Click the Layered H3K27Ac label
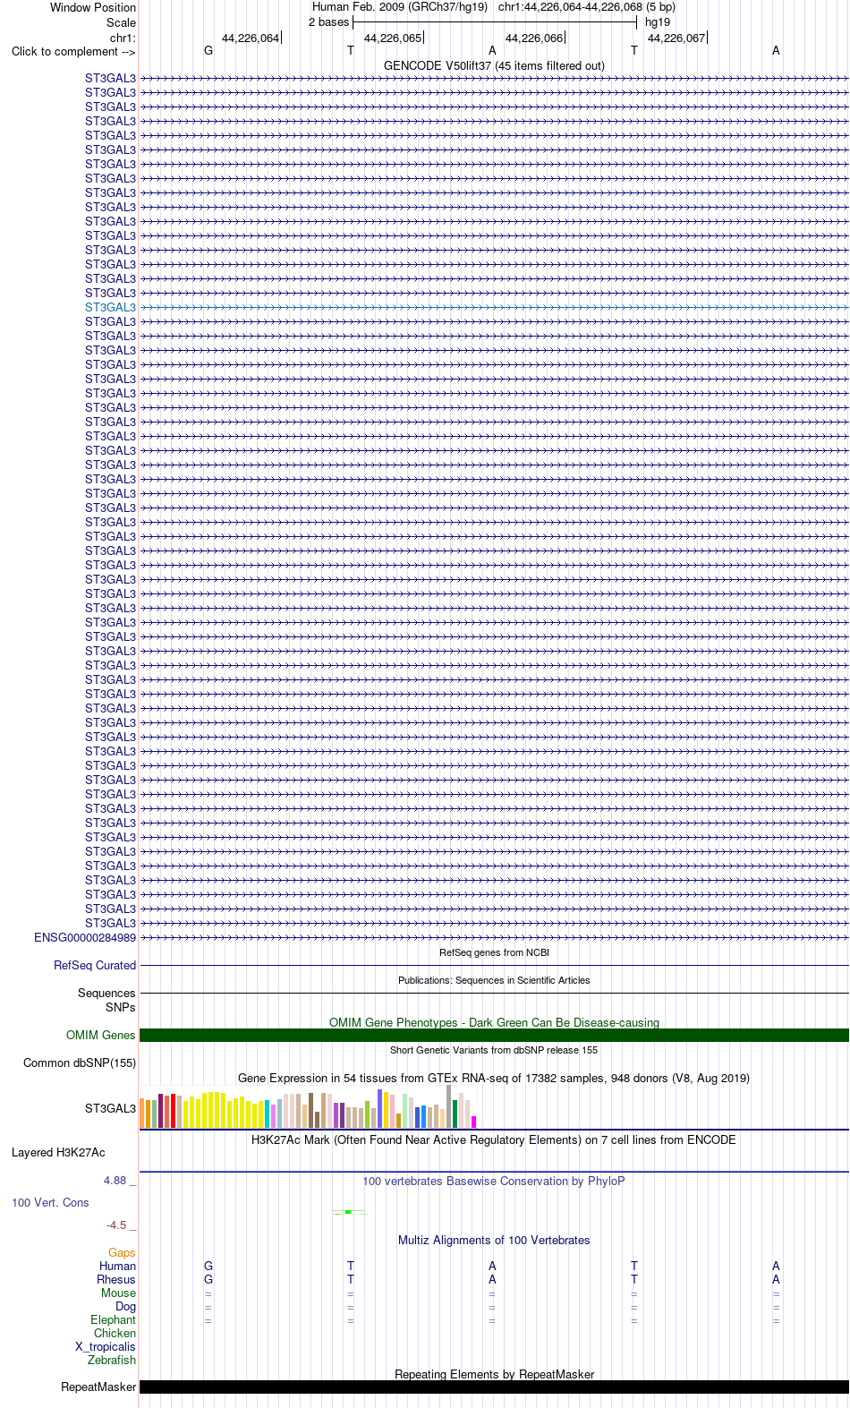This screenshot has height=1408, width=850. pos(58,1152)
